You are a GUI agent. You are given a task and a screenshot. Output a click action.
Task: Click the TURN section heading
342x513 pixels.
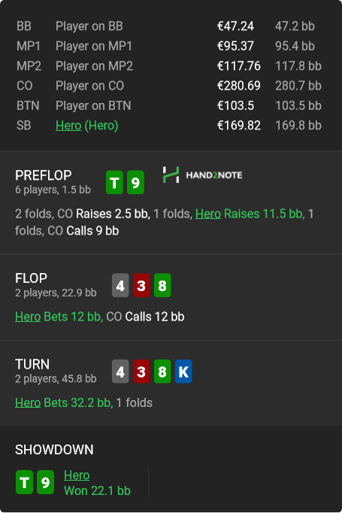[x=32, y=365]
